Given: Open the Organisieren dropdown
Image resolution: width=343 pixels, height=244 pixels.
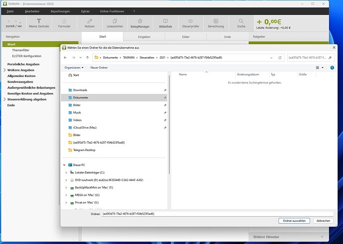Looking at the screenshot, I should pyautogui.click(x=74, y=68).
